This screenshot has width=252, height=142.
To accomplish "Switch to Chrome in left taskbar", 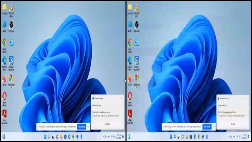I will tap(73, 137).
